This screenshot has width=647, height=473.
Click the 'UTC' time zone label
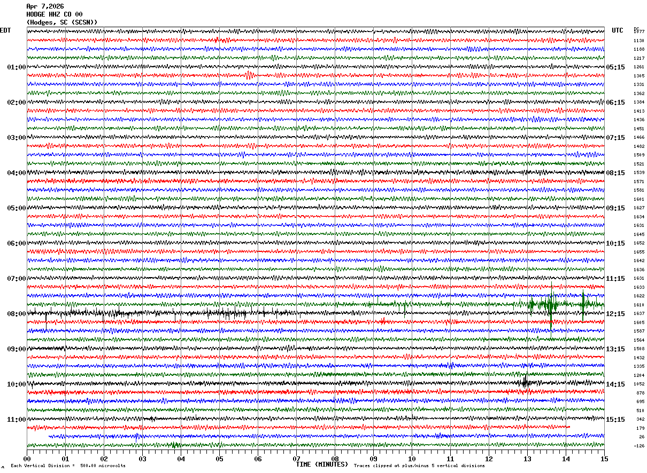(618, 30)
